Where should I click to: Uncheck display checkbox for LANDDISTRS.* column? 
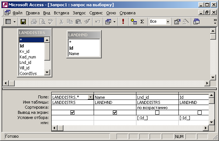coord(72,112)
